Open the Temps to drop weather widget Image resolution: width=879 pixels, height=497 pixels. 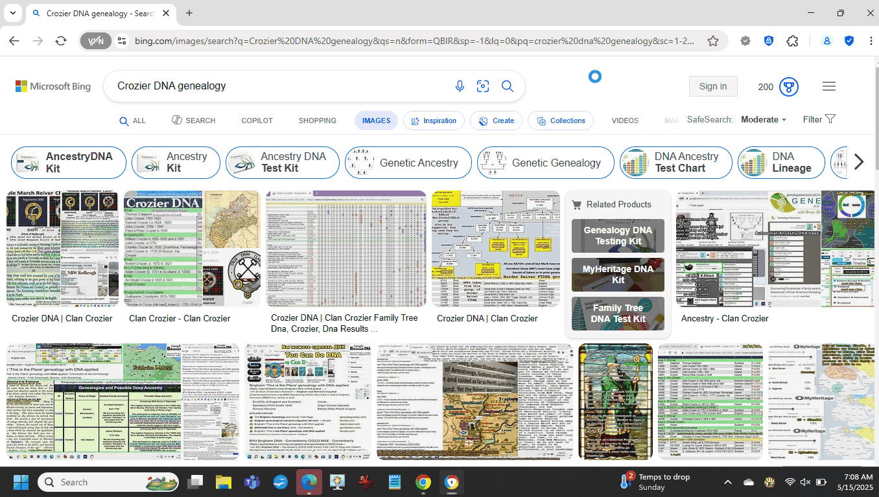655,482
